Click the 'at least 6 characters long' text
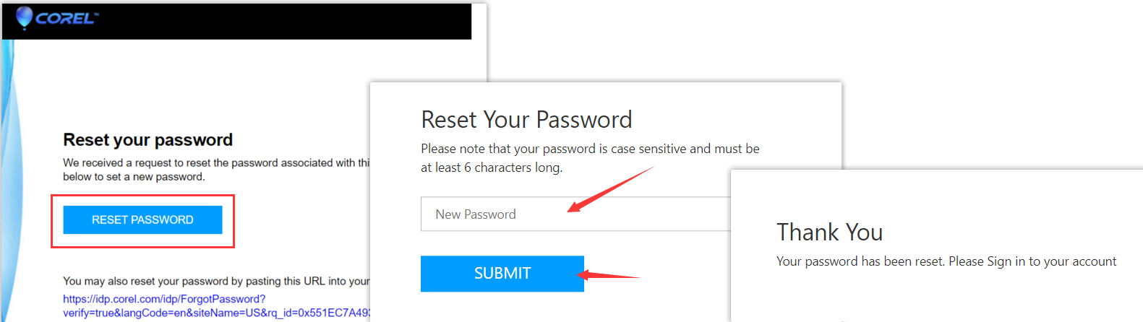Screen dimensions: 1143x322 492,167
